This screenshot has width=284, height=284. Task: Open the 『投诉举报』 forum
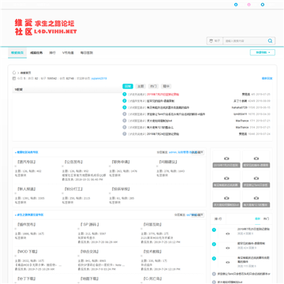121,189
